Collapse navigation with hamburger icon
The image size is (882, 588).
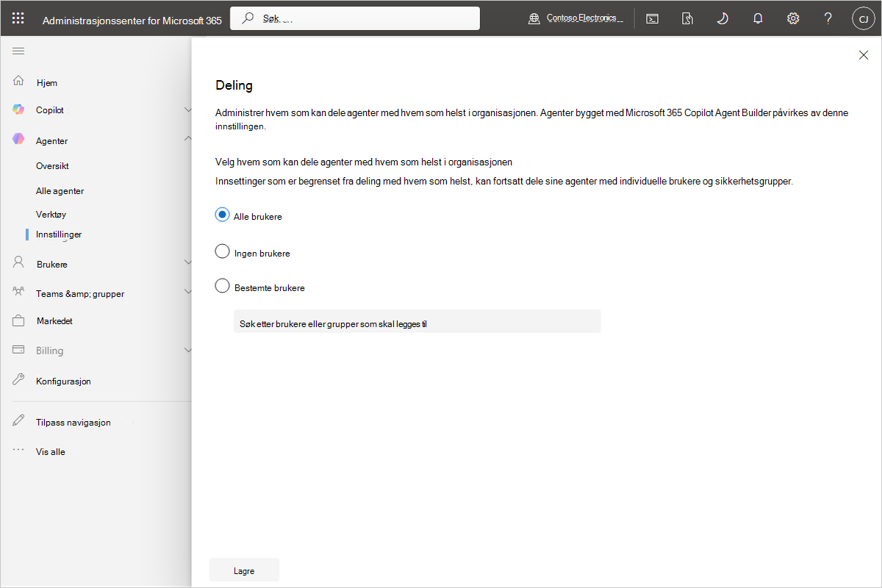(x=18, y=51)
